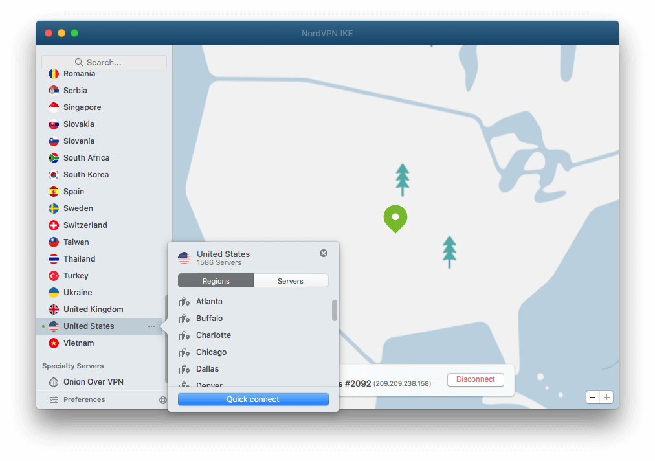655x461 pixels.
Task: Click the help lifebuoy icon beside Preferences
Action: coord(163,400)
